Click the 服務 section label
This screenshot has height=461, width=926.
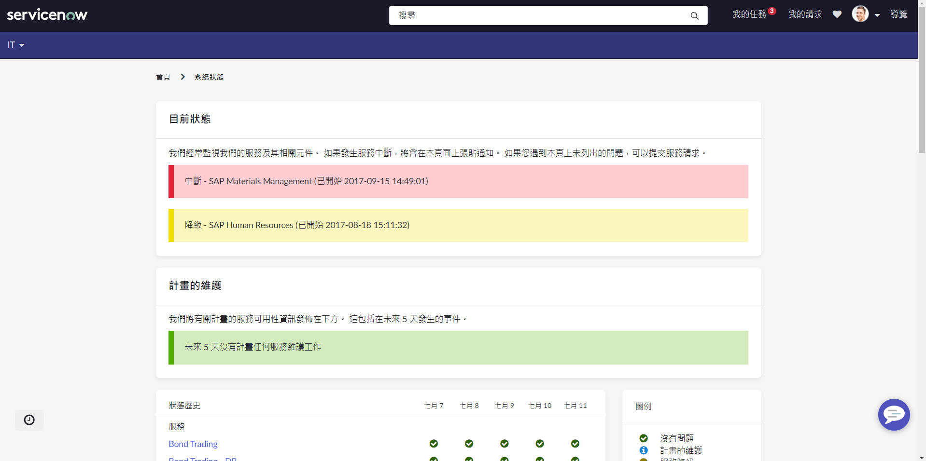point(176,427)
